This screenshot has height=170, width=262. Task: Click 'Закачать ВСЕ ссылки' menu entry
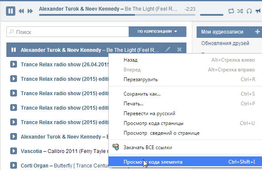pyautogui.click(x=148, y=147)
